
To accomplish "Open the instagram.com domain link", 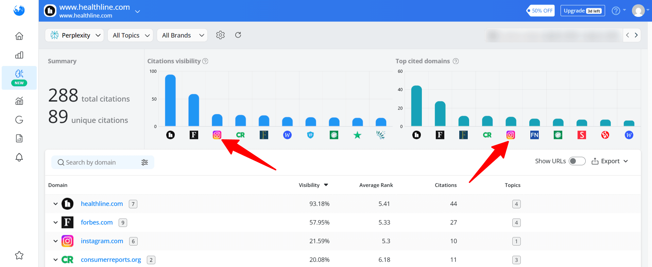I will coord(102,241).
